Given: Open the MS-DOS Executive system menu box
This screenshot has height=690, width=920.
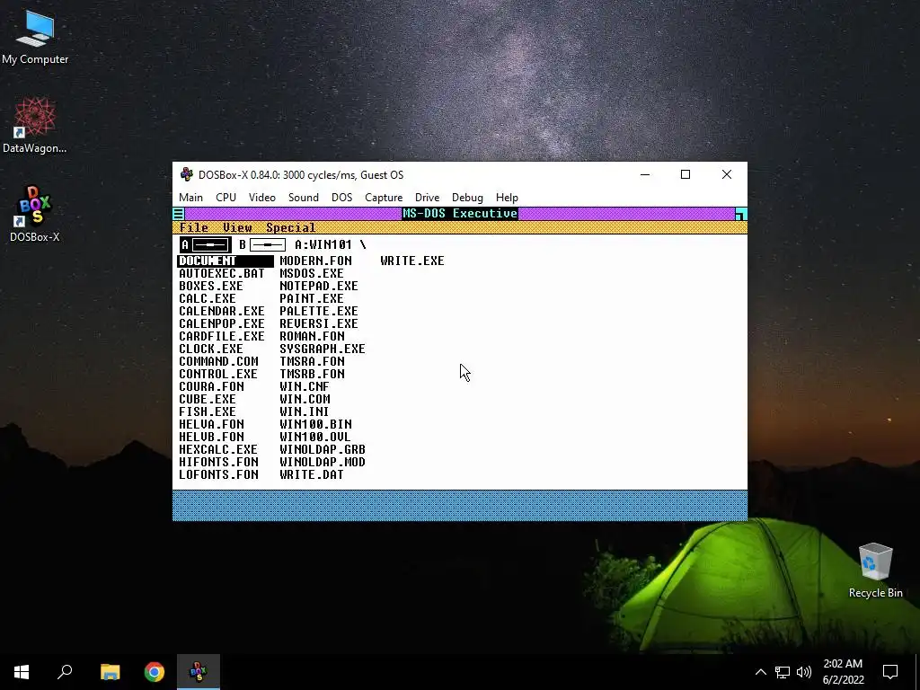Looking at the screenshot, I should tap(179, 214).
